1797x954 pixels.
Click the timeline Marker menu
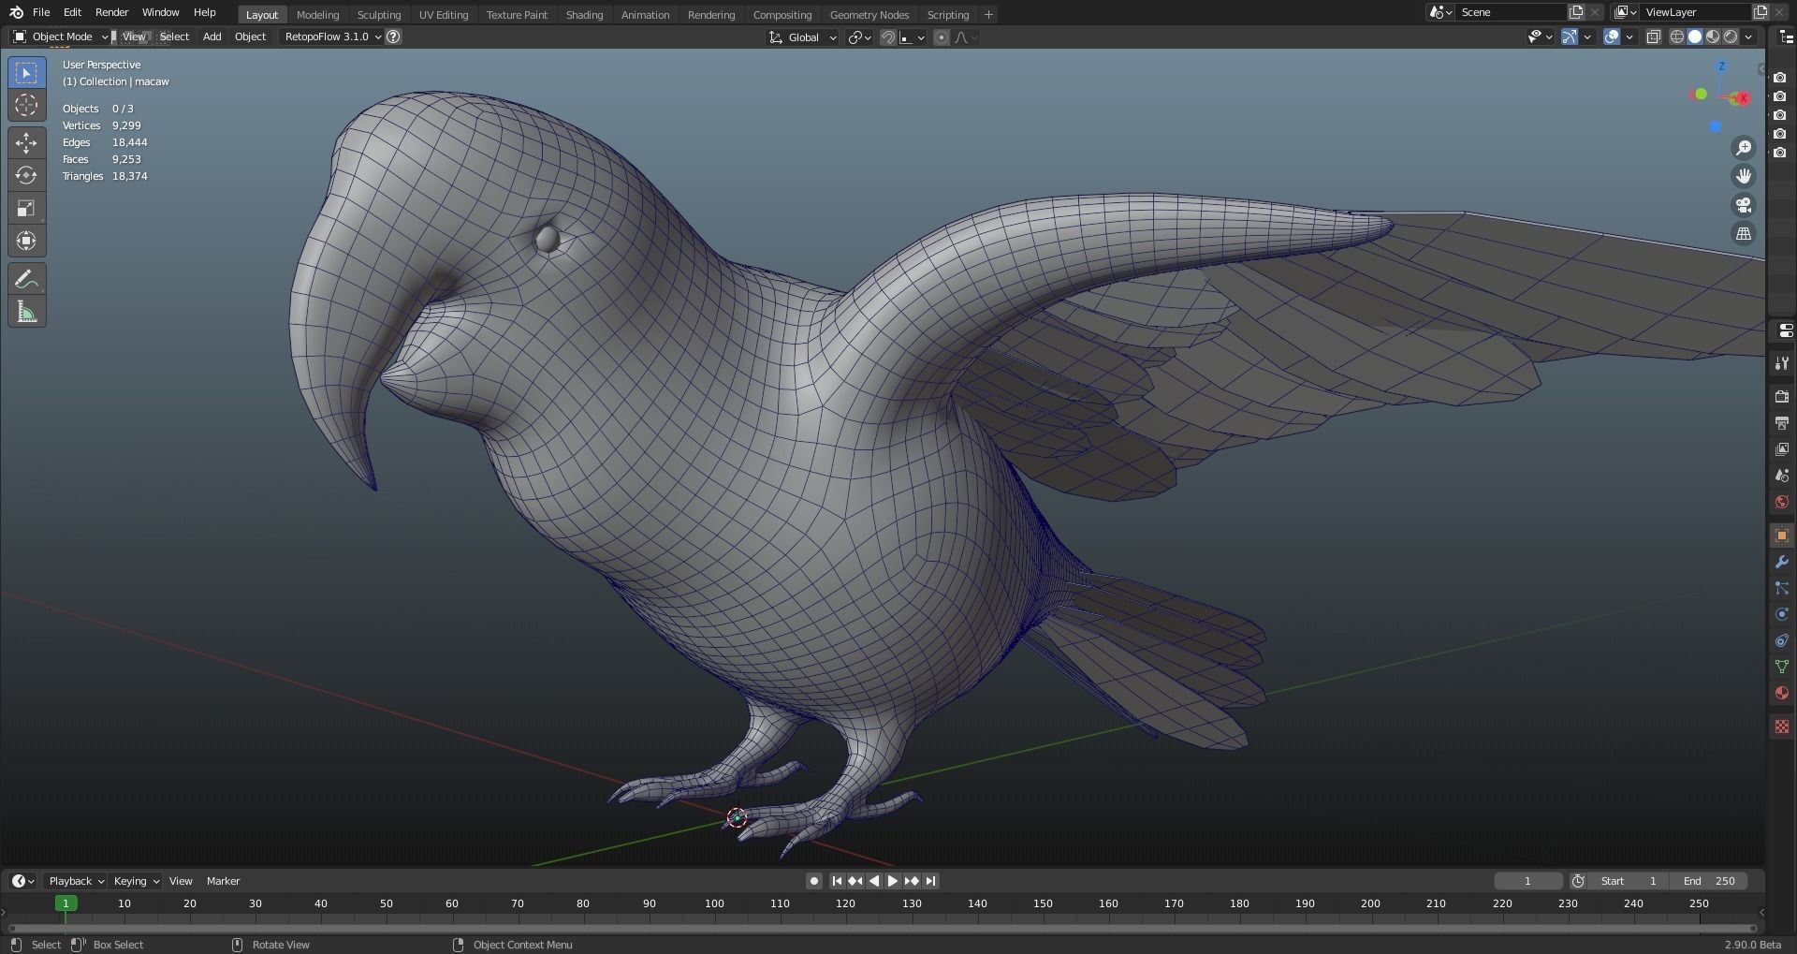pos(223,881)
